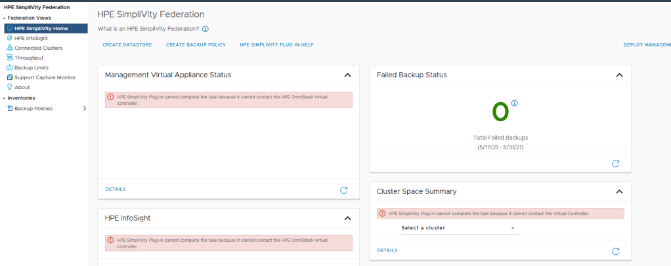This screenshot has height=266, width=671.
Task: Click info icon next to failed backups count
Action: (x=515, y=104)
